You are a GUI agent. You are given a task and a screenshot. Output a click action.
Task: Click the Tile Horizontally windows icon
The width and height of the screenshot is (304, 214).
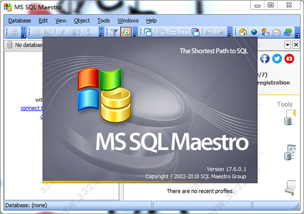pyautogui.click(x=173, y=32)
